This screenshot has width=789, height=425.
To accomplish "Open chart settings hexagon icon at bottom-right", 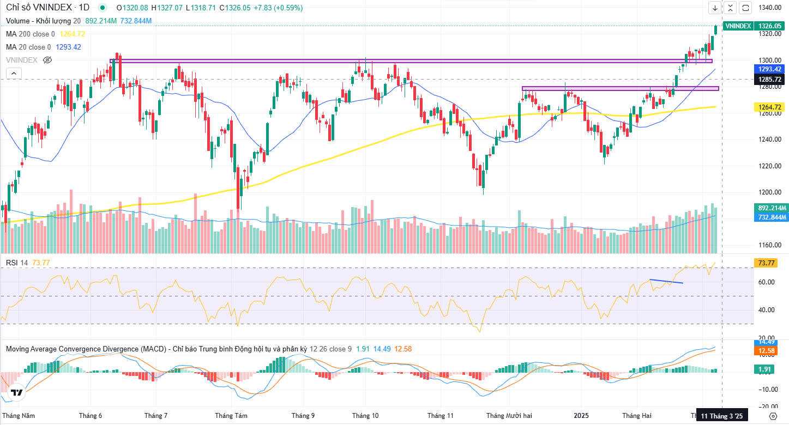I will pyautogui.click(x=773, y=416).
